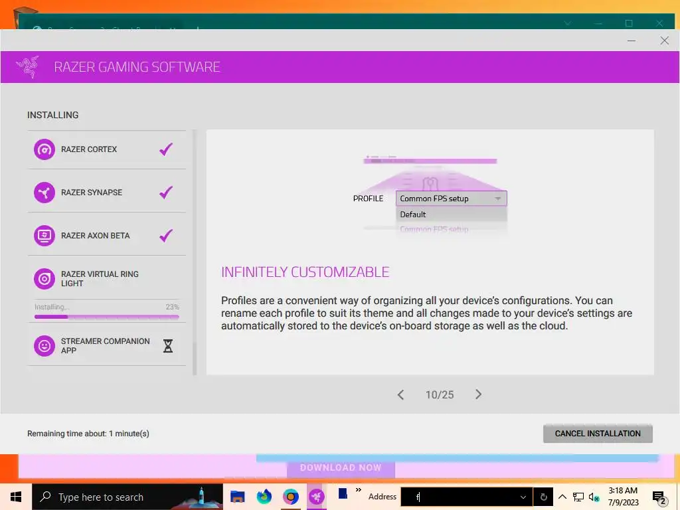Click the Type here to search box
The width and height of the screenshot is (680, 510).
127,497
